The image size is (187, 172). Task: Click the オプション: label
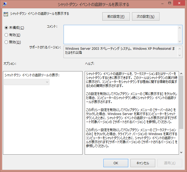tap(10, 64)
